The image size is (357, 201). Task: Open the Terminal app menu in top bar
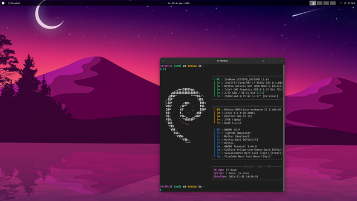(14, 3)
